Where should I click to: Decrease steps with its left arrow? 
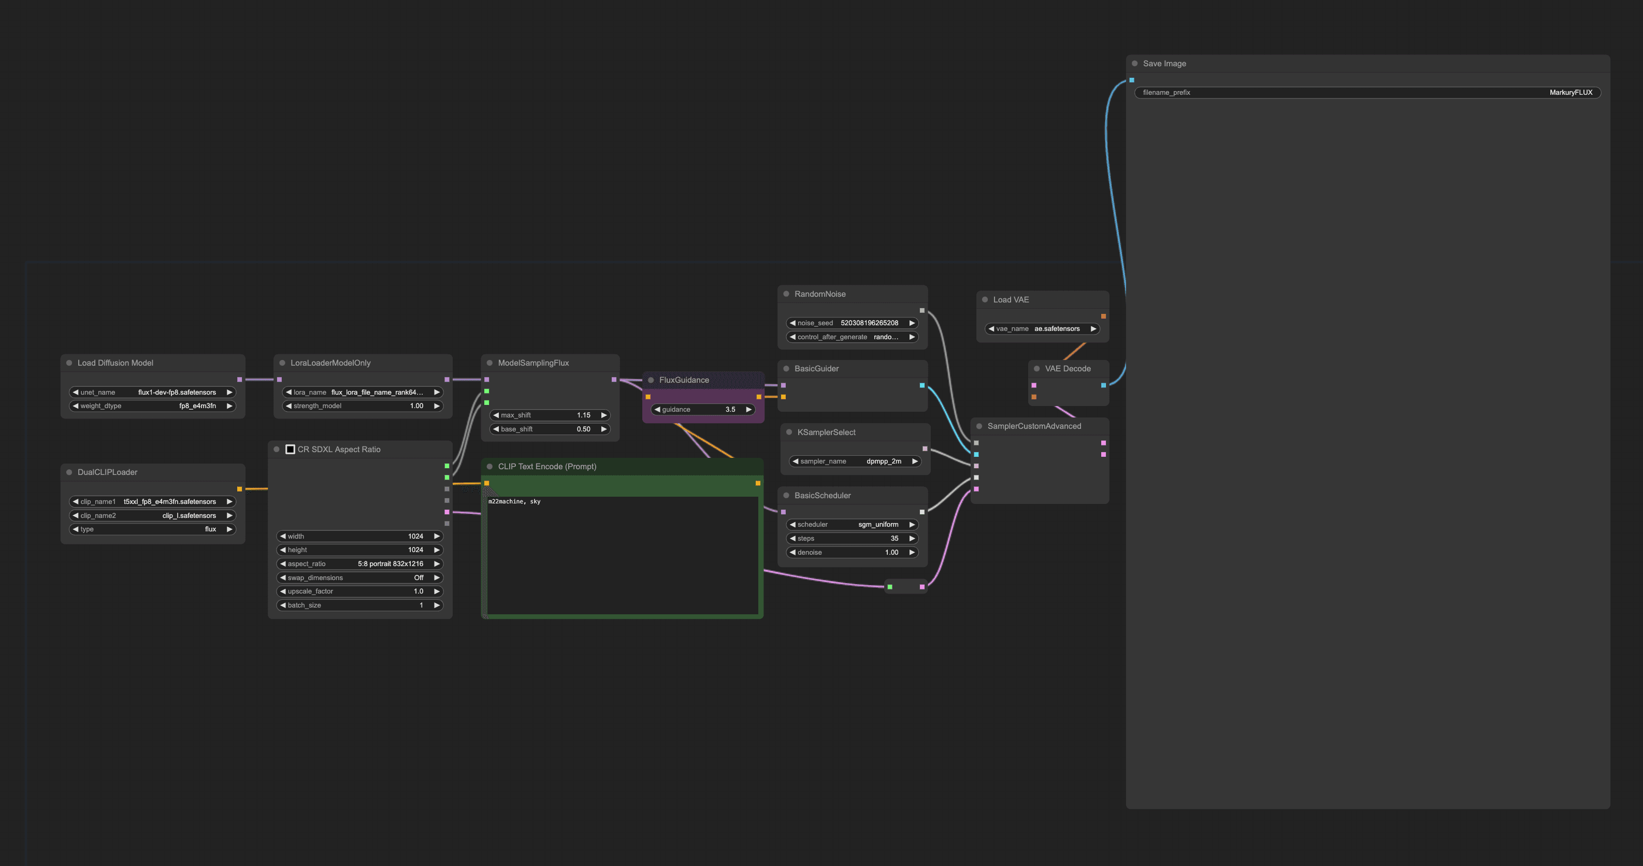coord(792,539)
